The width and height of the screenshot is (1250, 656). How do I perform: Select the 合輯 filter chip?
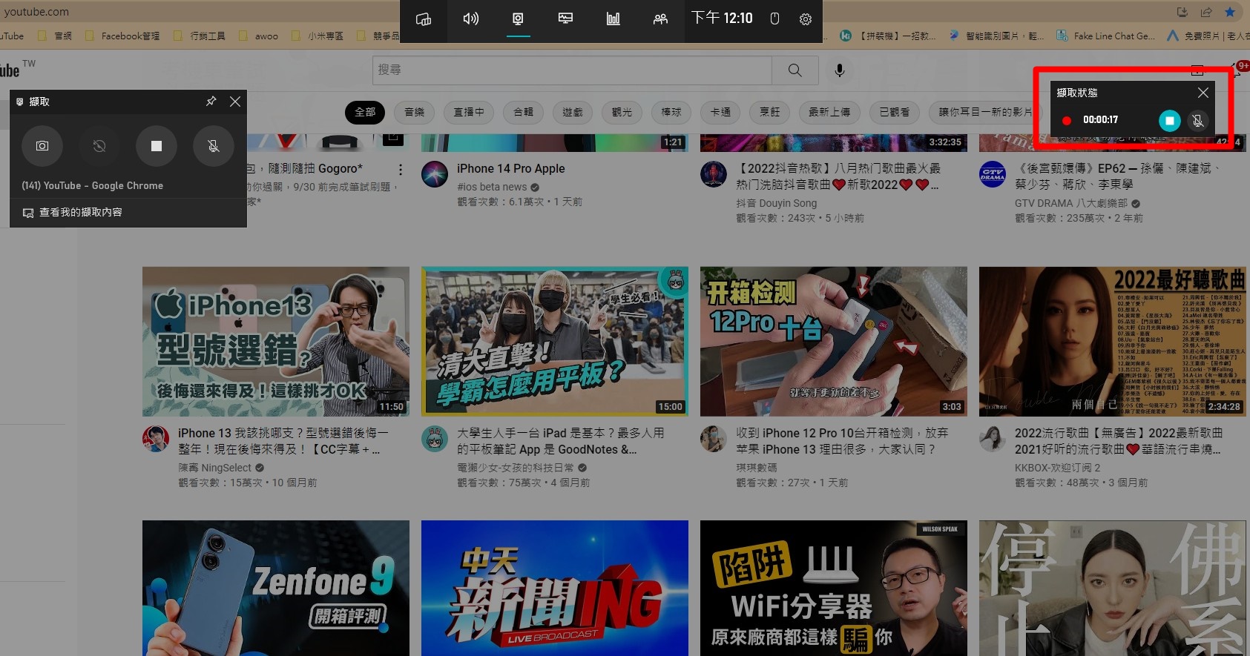click(523, 112)
